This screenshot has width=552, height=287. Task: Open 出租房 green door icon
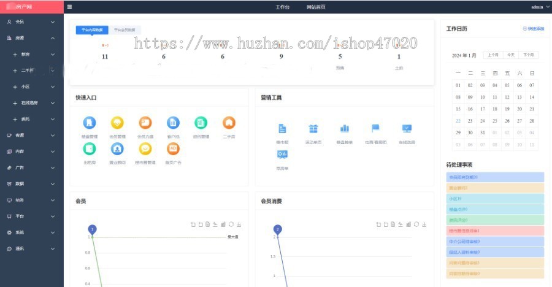click(x=90, y=148)
